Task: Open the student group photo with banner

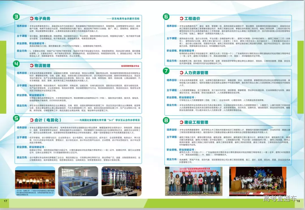Action: (193, 181)
